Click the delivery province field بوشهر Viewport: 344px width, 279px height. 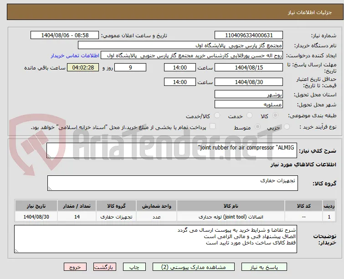249,95
